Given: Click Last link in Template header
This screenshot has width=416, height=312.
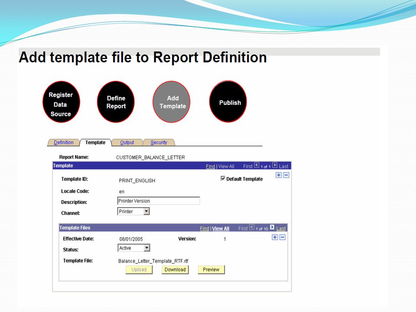Looking at the screenshot, I should coord(283,166).
